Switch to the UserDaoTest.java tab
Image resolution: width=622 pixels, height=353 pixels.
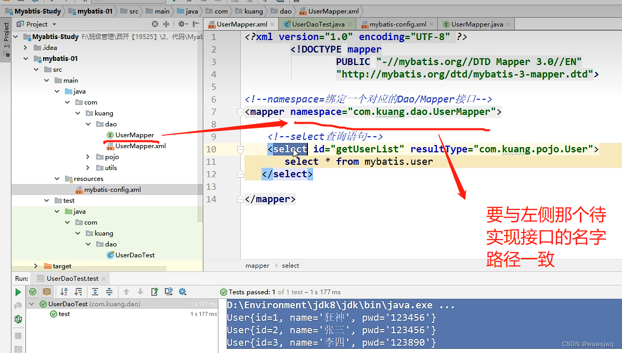pyautogui.click(x=318, y=24)
